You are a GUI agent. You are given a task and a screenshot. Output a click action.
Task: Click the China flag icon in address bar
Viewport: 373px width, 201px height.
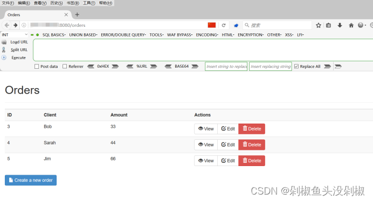tap(212, 25)
